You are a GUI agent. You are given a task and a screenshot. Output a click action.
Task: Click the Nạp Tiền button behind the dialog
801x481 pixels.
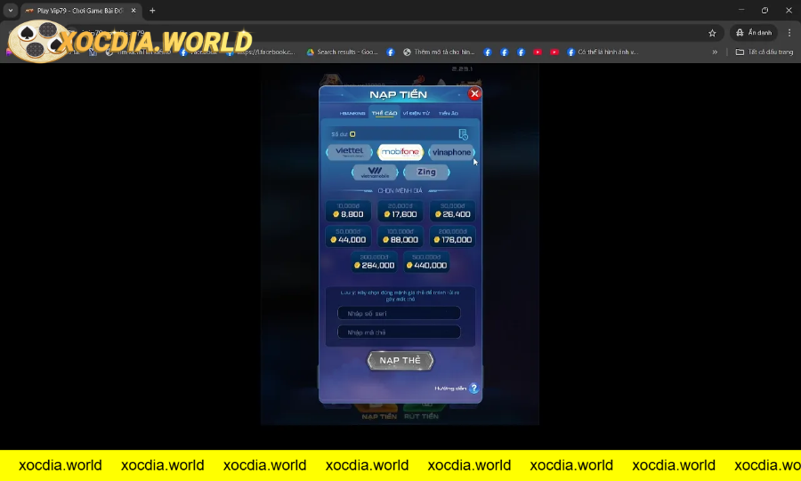click(378, 413)
